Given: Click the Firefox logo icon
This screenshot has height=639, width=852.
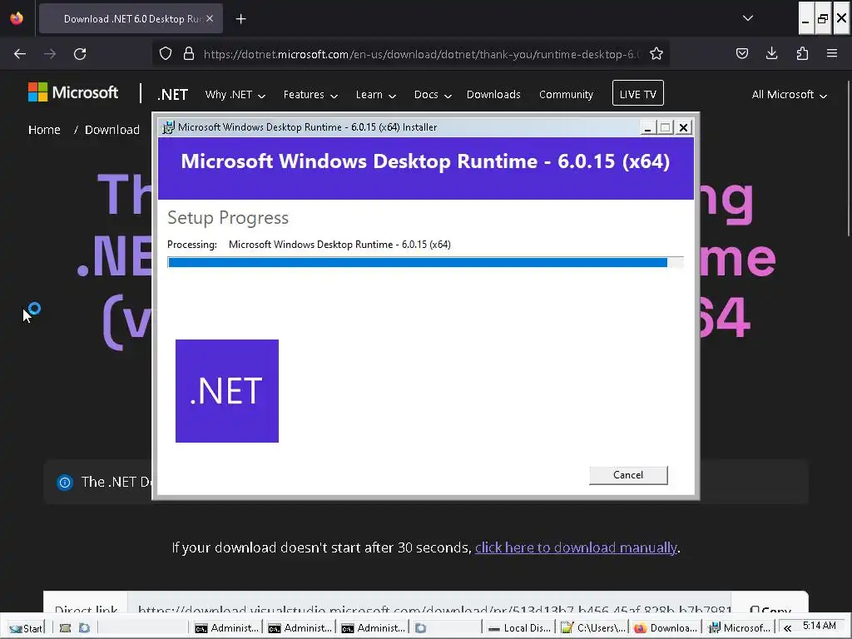Looking at the screenshot, I should pos(17,18).
